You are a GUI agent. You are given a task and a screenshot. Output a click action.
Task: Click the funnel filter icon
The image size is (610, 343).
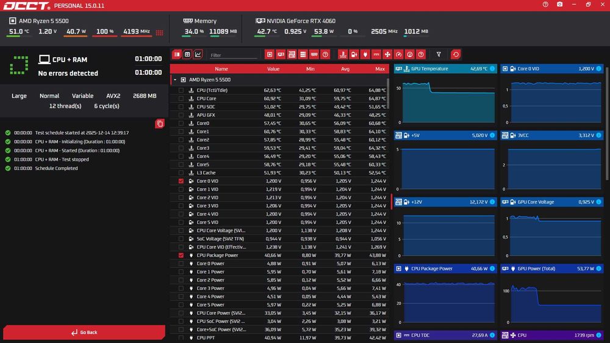(439, 54)
